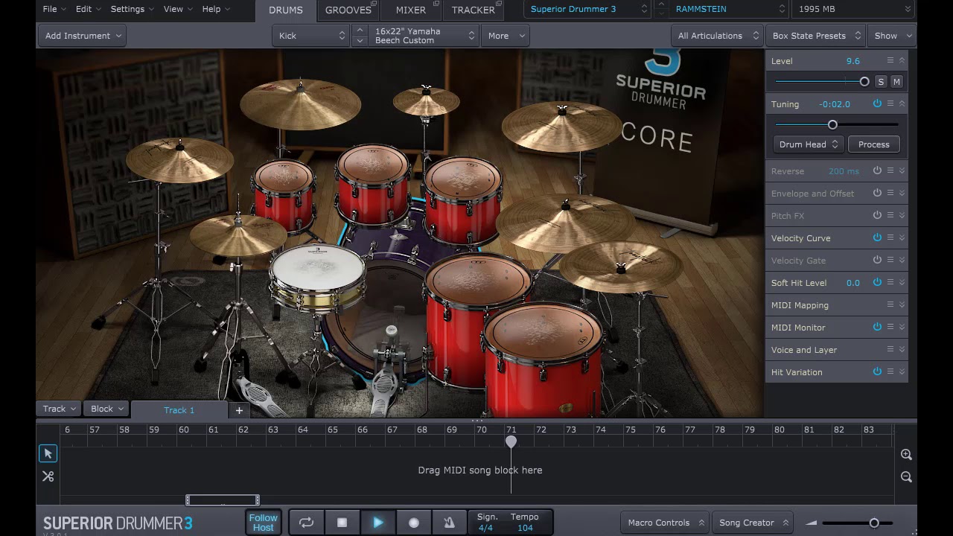Open the Add Instrument dropdown
The height and width of the screenshot is (536, 953).
tap(82, 36)
